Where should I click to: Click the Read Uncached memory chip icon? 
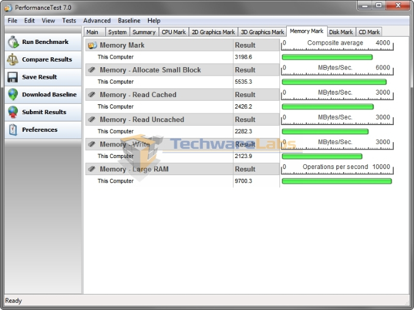point(92,120)
